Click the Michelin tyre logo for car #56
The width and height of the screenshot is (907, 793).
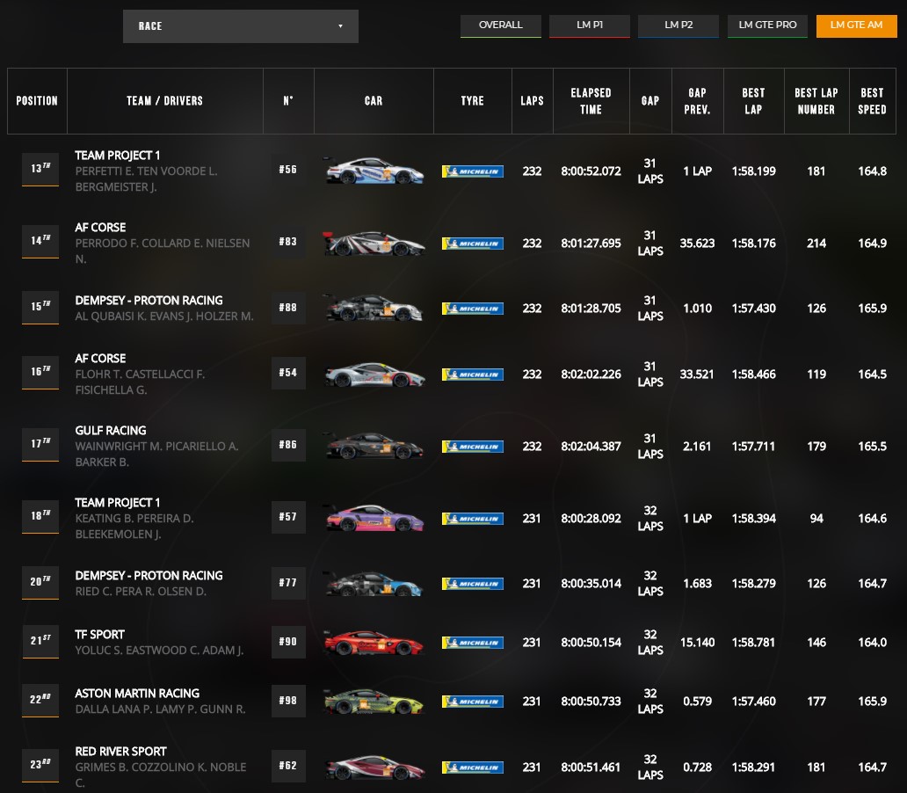[473, 171]
